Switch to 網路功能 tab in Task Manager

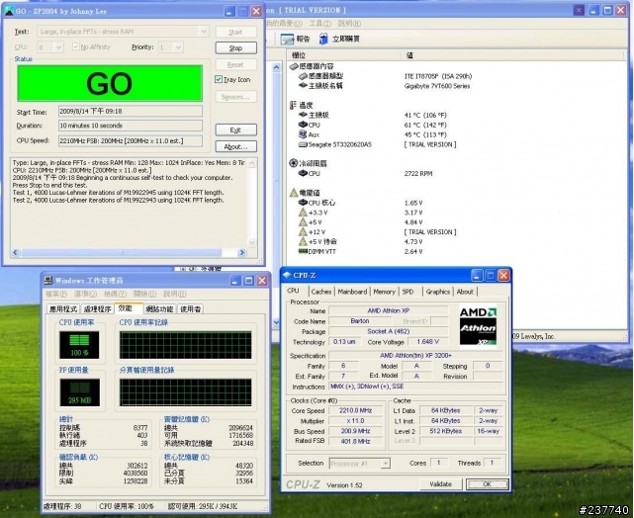[159, 309]
